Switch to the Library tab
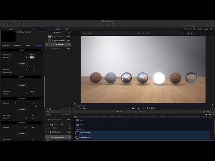The width and height of the screenshot is (215, 161). (x=11, y=29)
